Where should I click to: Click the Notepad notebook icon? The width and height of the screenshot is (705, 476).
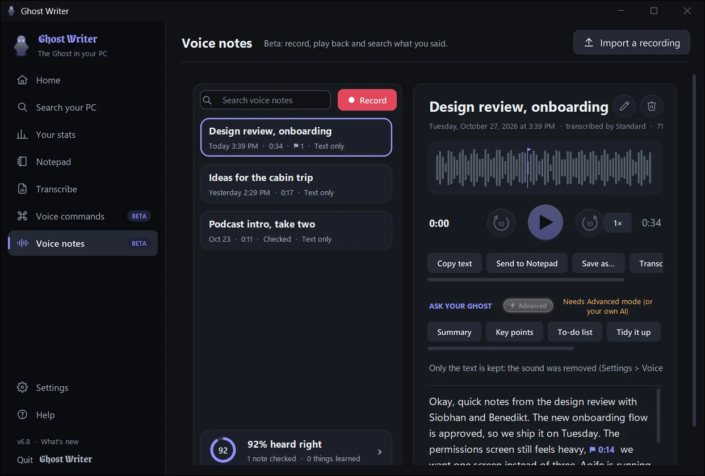pyautogui.click(x=23, y=162)
